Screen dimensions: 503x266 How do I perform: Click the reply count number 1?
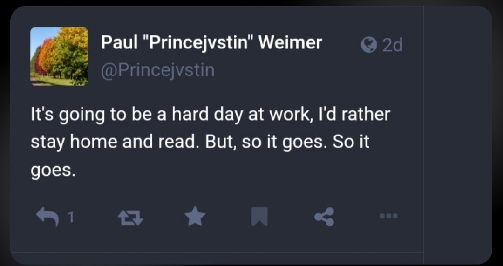tap(70, 217)
